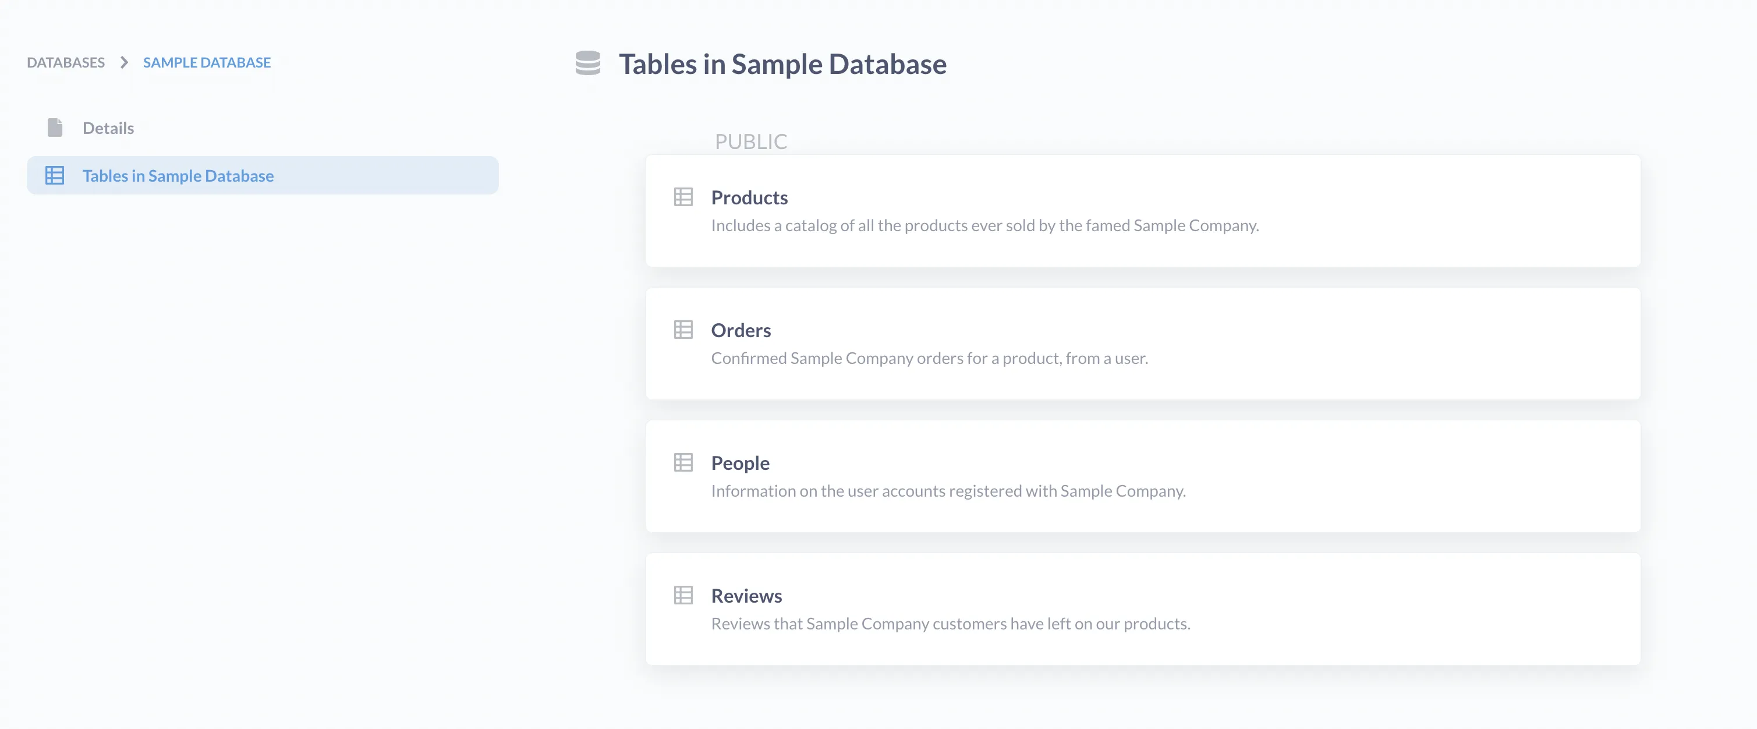Image resolution: width=1757 pixels, height=729 pixels.
Task: Click the table grid icon in the sidebar
Action: point(55,175)
